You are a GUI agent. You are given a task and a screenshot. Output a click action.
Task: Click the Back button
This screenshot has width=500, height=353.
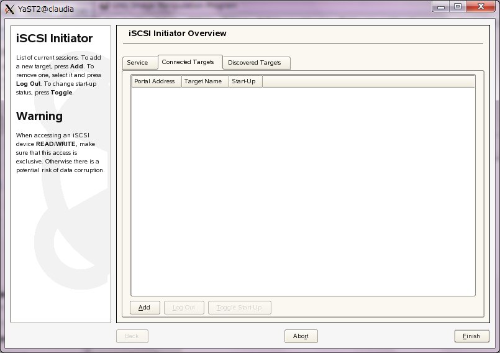point(132,336)
